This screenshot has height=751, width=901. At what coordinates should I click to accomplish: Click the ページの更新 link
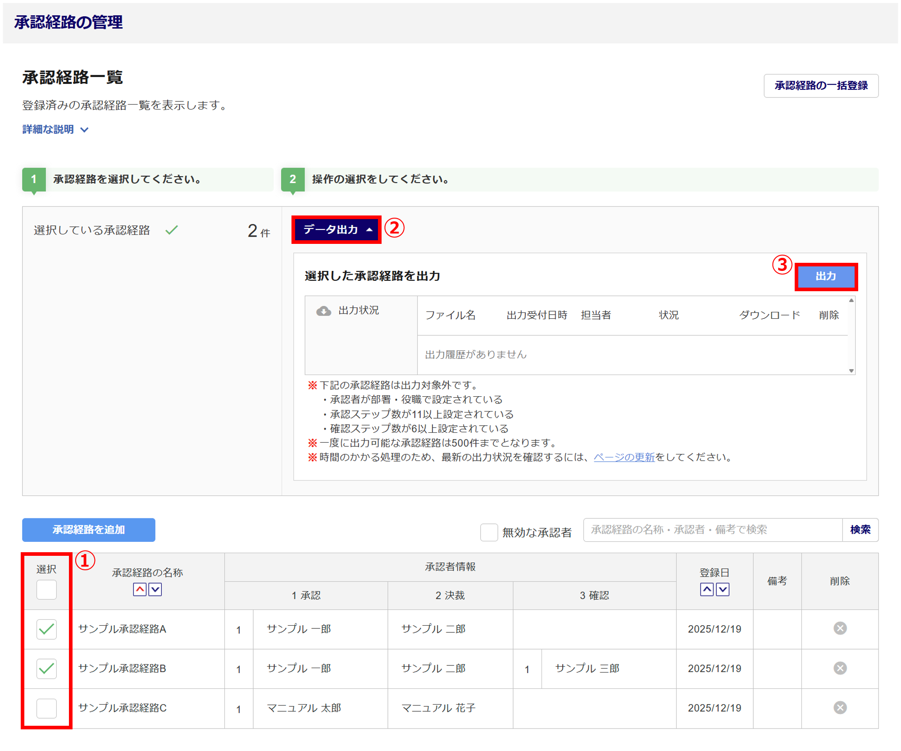624,457
